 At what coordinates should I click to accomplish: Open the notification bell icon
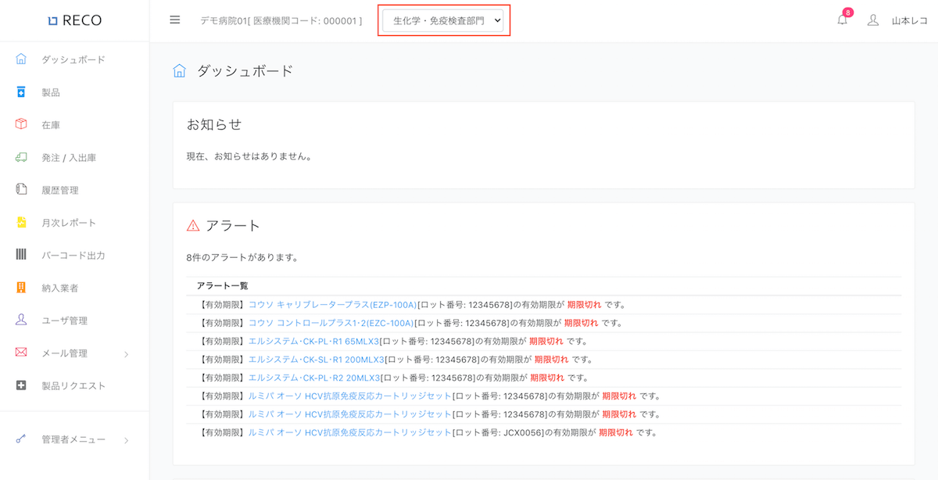pyautogui.click(x=842, y=20)
